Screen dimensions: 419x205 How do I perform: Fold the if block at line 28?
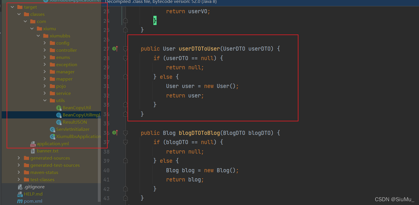[125, 58]
